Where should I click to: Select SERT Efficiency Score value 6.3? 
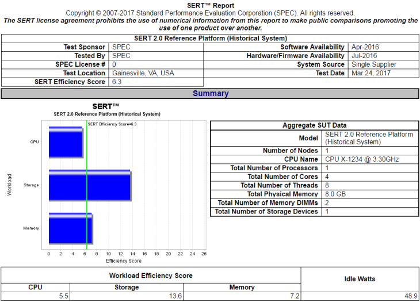click(x=117, y=82)
